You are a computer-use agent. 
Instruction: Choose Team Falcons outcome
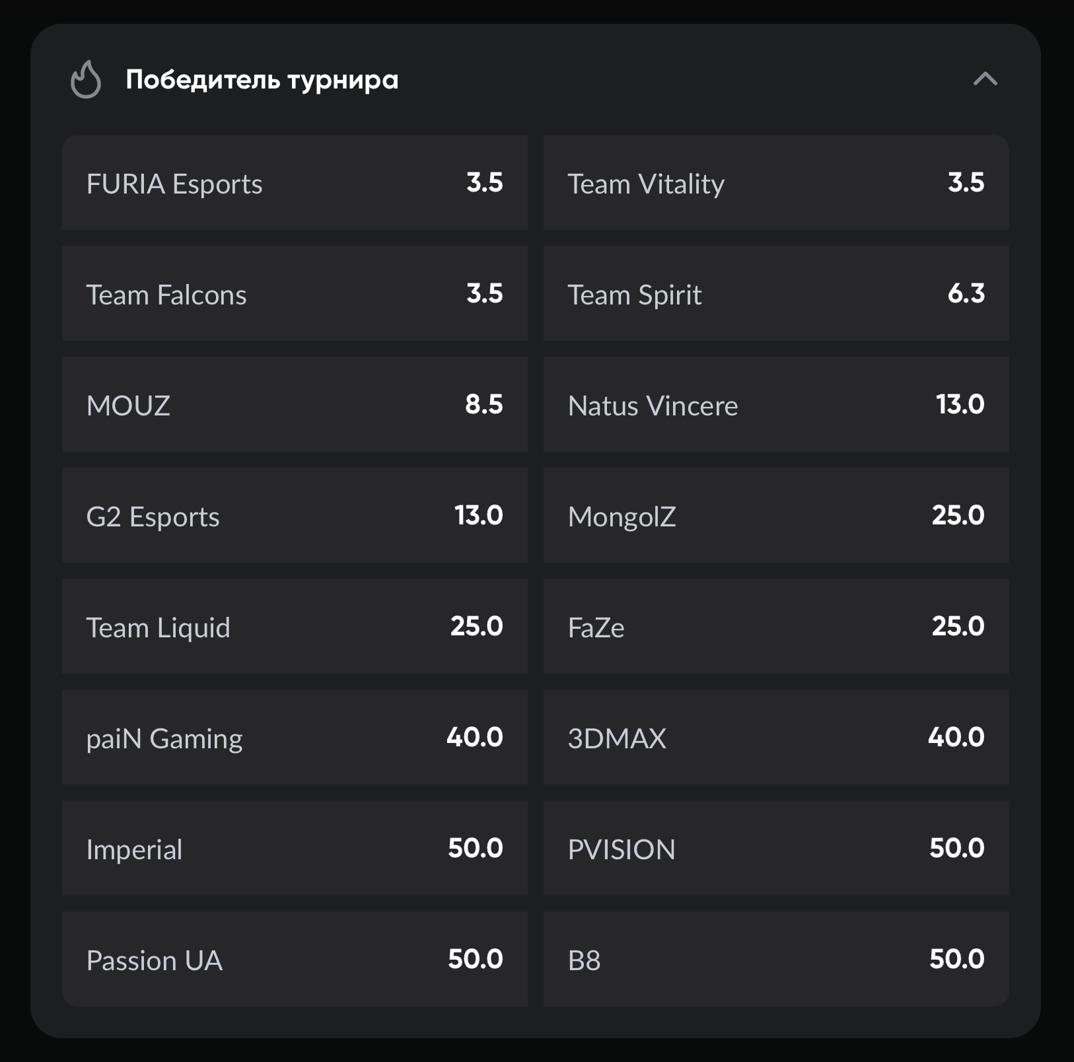pos(295,294)
